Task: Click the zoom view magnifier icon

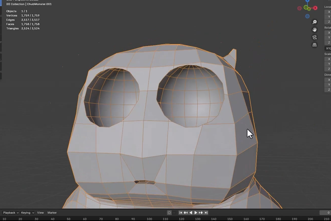Action: click(315, 22)
